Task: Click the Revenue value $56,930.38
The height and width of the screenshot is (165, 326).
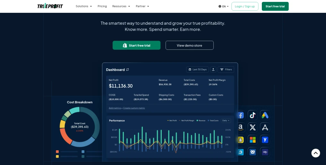Action: [x=165, y=84]
